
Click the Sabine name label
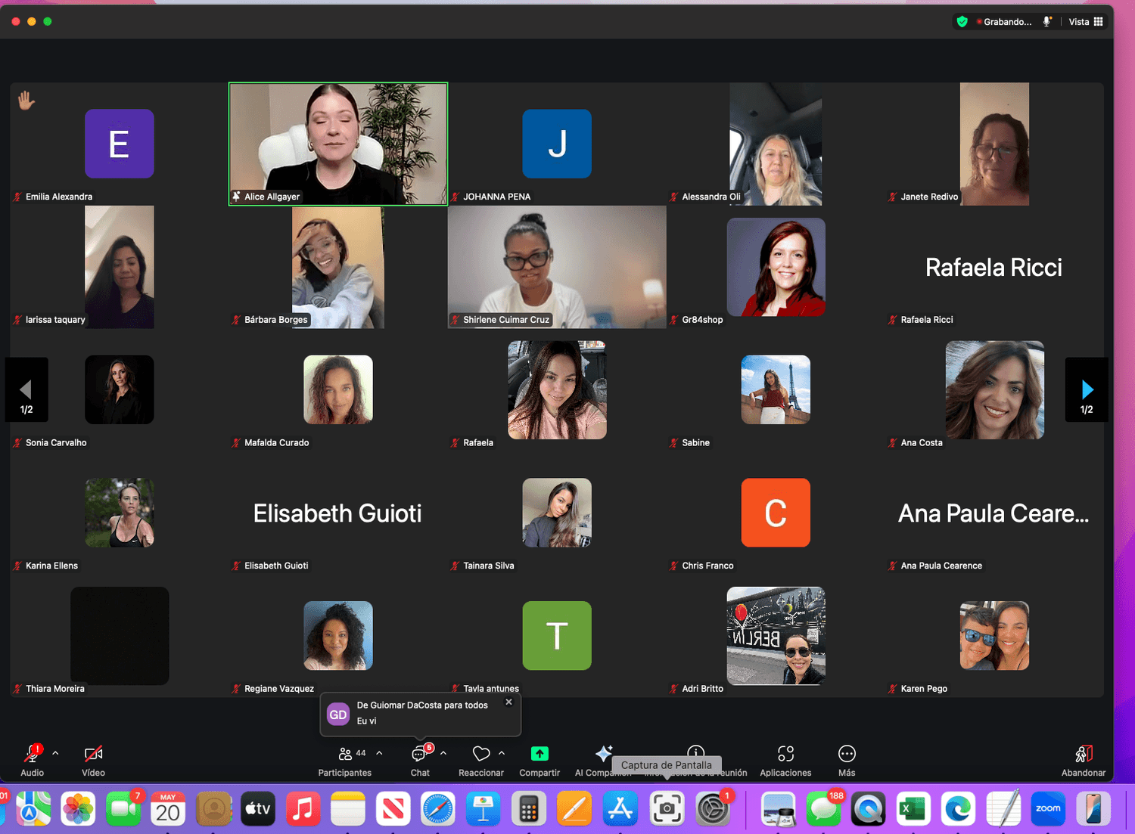[x=695, y=443]
